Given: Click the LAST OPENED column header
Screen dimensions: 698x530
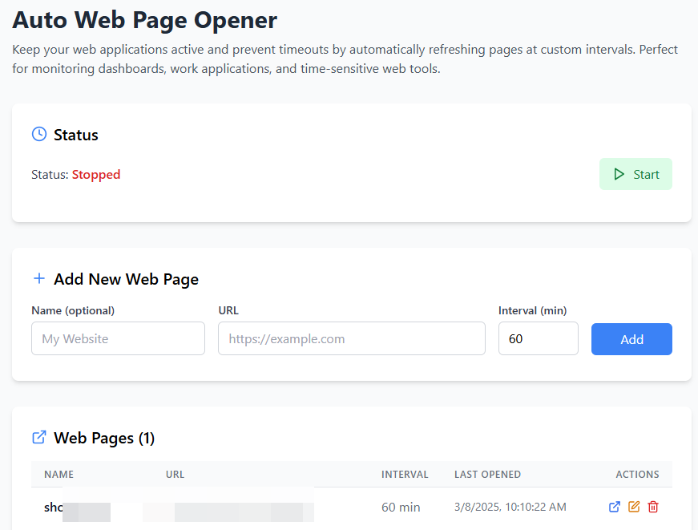Looking at the screenshot, I should 487,474.
